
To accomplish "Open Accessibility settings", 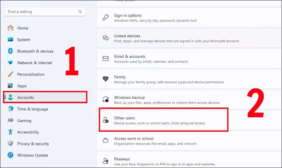I will (45, 132).
